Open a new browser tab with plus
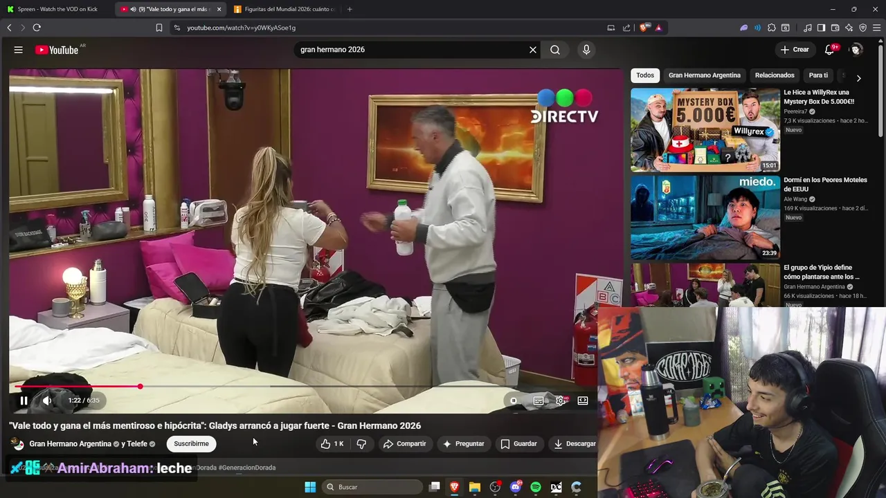 (x=350, y=9)
